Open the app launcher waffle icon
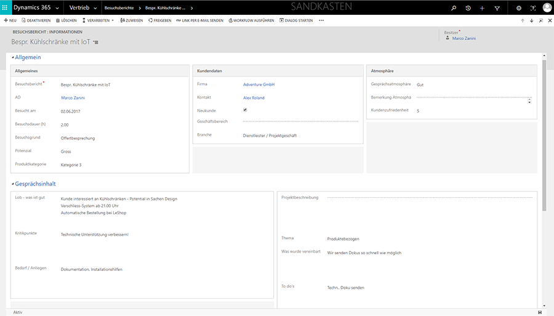Viewport: 554px width, 316px height. pos(4,7)
